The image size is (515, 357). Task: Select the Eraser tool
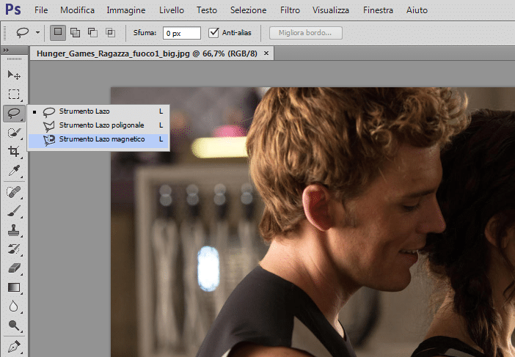(14, 268)
